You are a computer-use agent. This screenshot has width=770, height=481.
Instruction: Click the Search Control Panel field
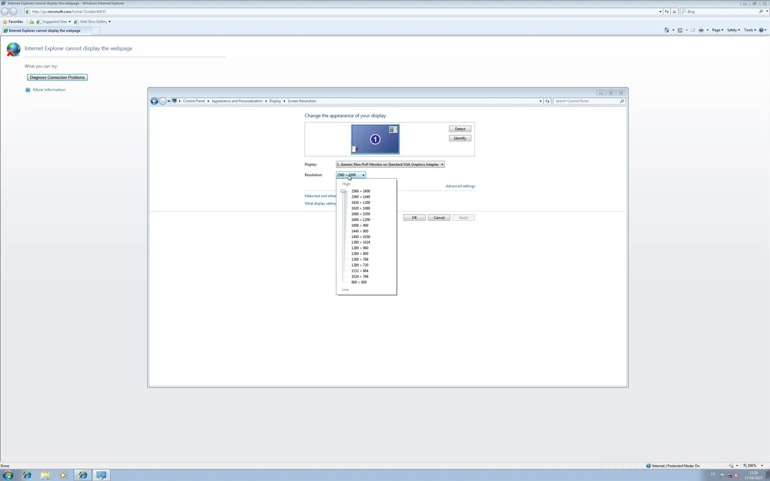click(x=587, y=101)
